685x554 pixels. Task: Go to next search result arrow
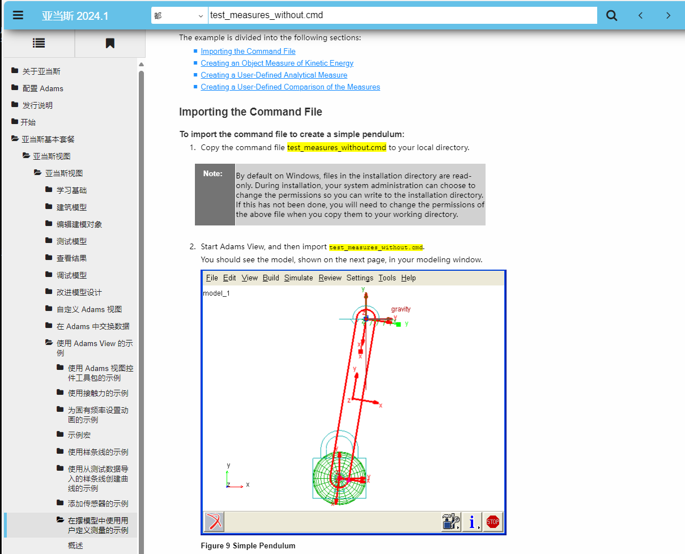pyautogui.click(x=669, y=15)
